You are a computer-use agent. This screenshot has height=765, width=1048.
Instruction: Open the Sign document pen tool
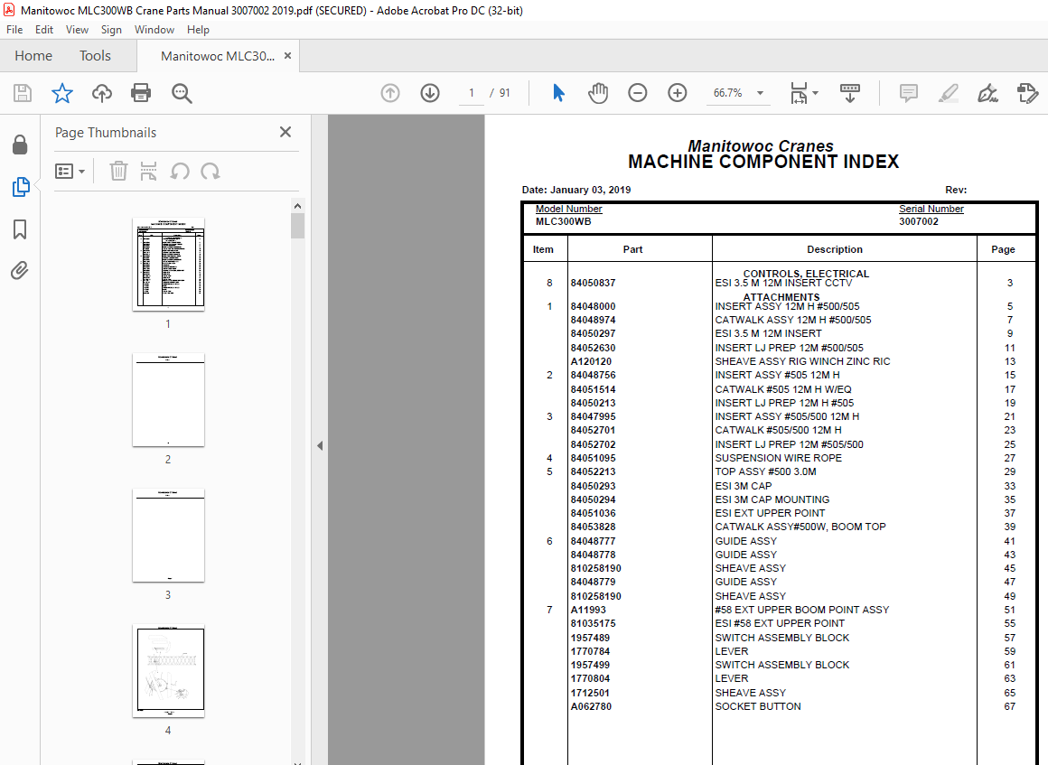pos(987,93)
